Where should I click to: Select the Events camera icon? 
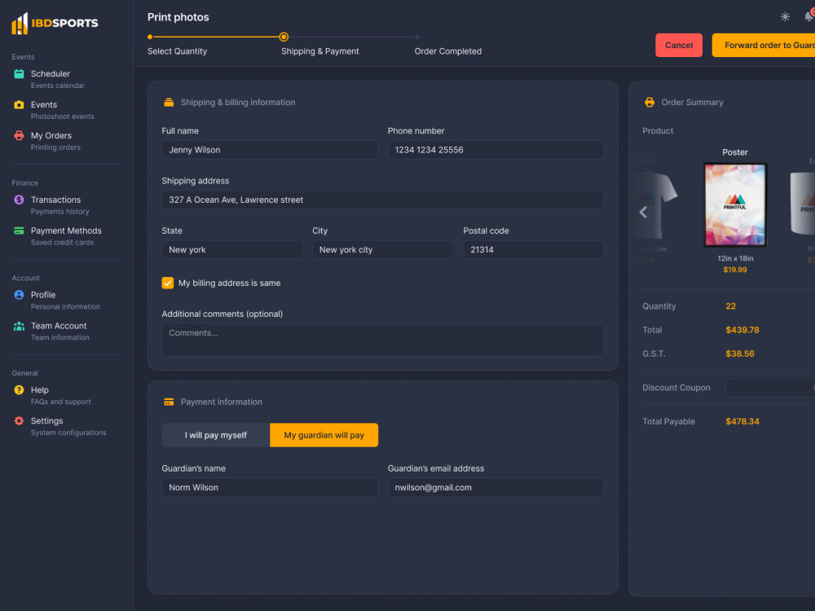click(x=19, y=104)
